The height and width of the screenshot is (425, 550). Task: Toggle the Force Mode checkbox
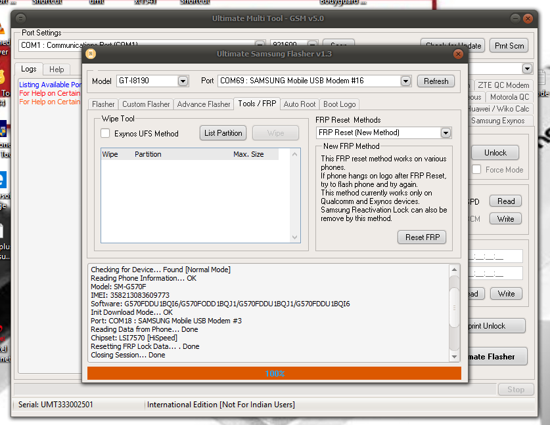[x=476, y=169]
